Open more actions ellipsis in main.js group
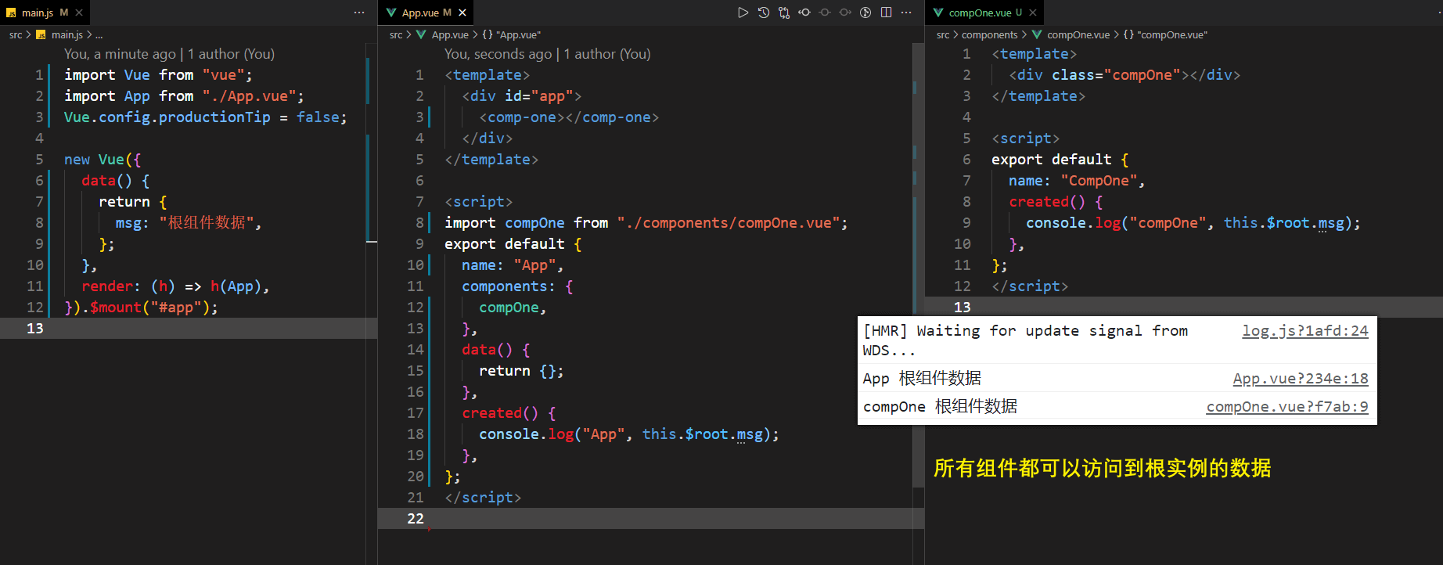 click(359, 13)
